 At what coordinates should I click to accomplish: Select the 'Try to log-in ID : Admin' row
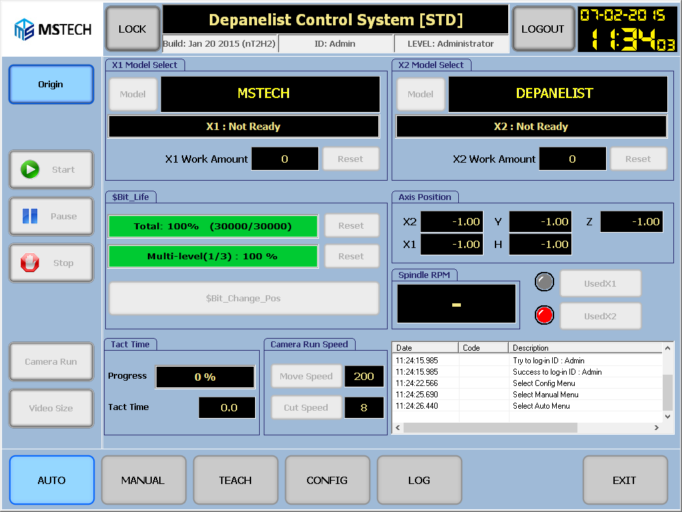(527, 361)
